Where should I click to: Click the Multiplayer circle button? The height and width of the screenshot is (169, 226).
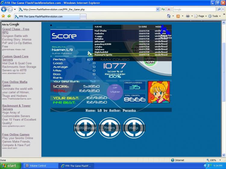(x=85, y=128)
